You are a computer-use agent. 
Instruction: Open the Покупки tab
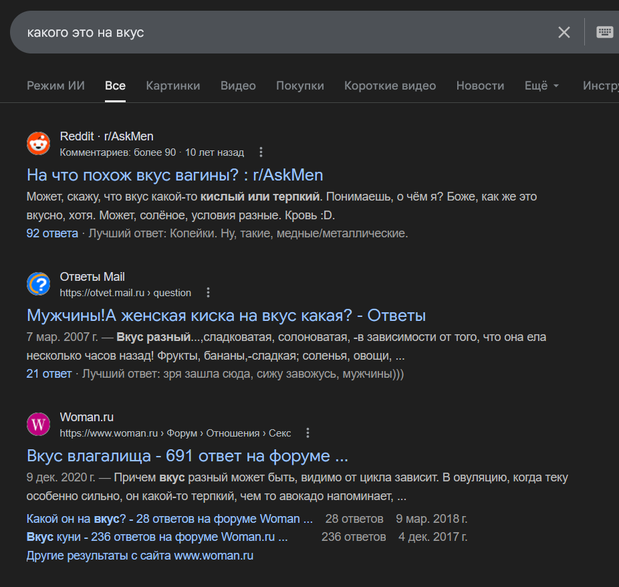click(x=300, y=86)
